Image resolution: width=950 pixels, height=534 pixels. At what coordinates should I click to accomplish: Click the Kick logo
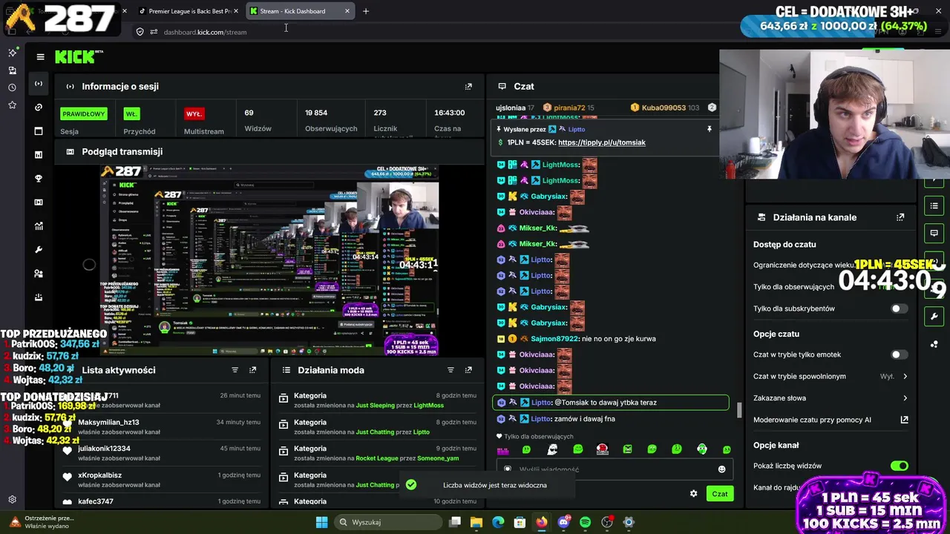78,57
